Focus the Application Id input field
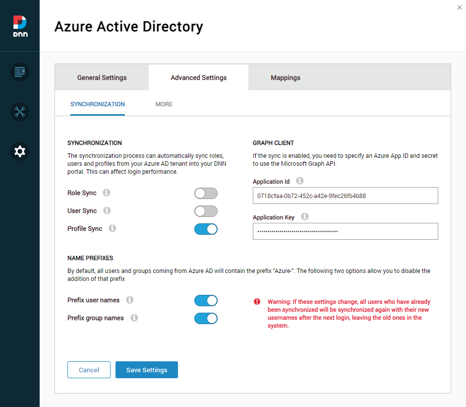Image resolution: width=466 pixels, height=407 pixels. coord(346,196)
